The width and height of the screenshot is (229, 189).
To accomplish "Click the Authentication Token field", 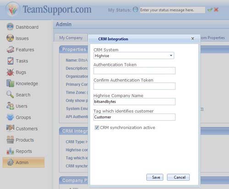I will coord(134,71).
